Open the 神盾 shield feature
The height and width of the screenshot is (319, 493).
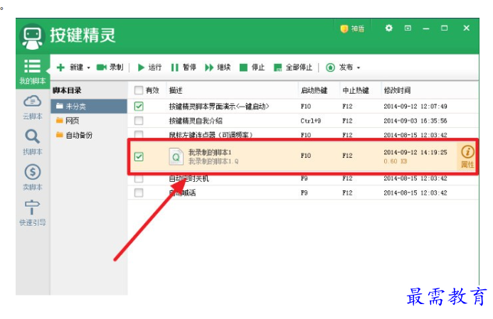click(352, 29)
